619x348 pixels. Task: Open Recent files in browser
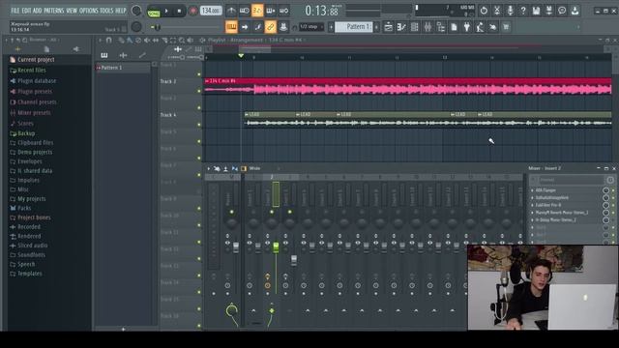[x=32, y=71]
